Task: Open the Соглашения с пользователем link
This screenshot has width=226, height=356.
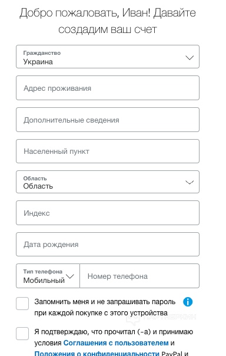Action: pos(116,343)
